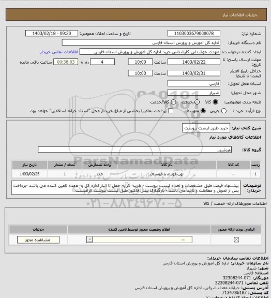Open the permit status dropdown
Screen dimensions: 271x298
pyautogui.click(x=139, y=240)
